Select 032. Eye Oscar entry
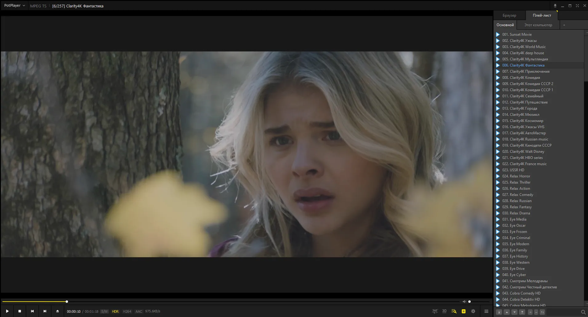 [539, 226]
